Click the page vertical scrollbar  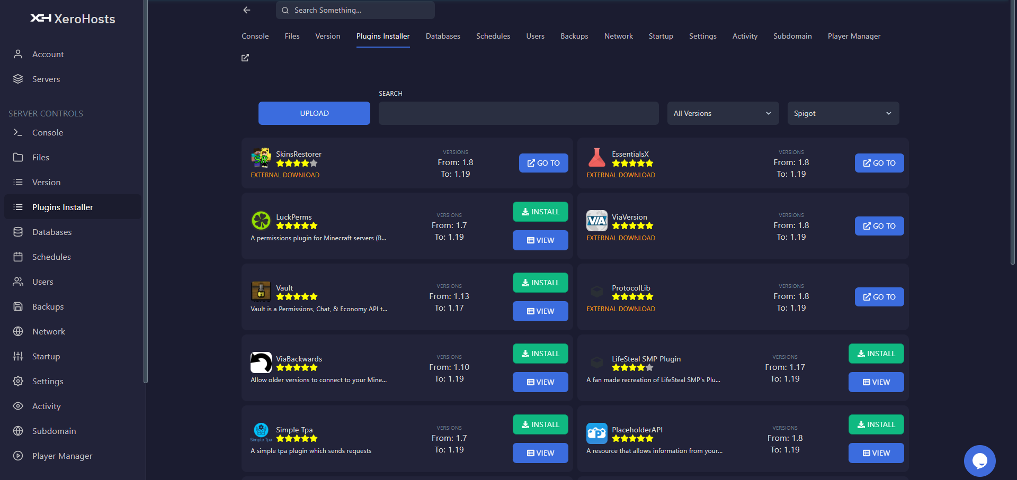(1013, 132)
